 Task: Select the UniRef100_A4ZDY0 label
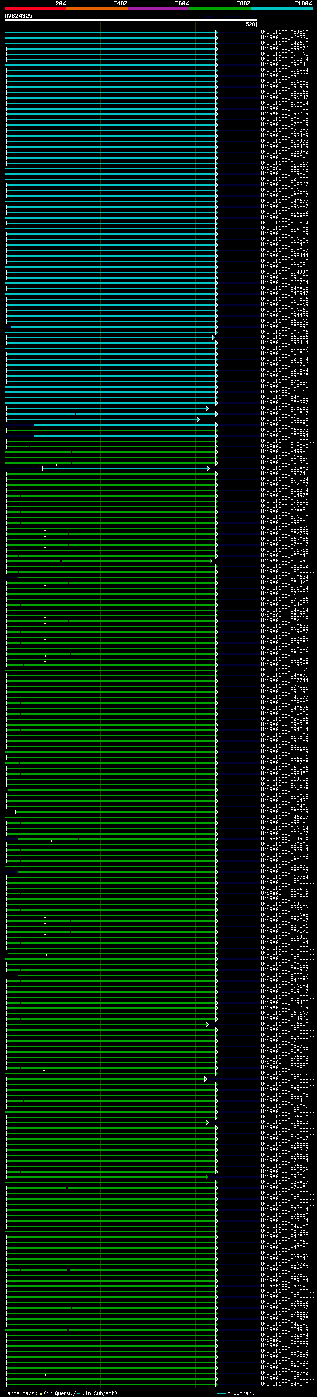pos(284,1226)
